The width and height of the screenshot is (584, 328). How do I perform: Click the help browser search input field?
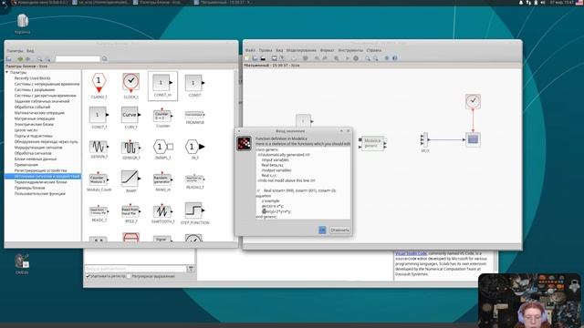coord(136,269)
